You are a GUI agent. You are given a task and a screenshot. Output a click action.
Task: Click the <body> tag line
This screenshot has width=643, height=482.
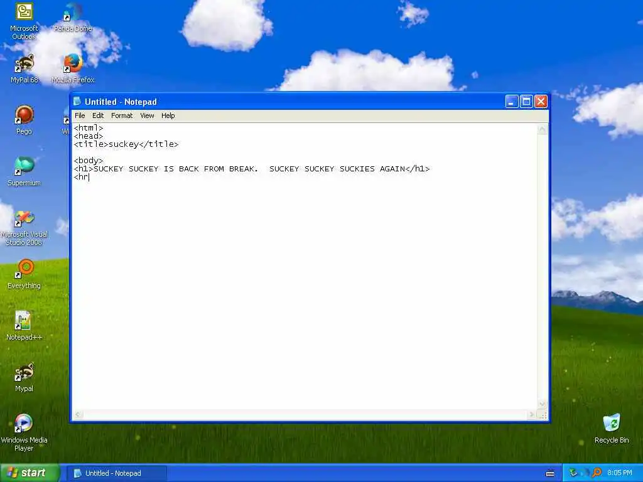coord(89,161)
